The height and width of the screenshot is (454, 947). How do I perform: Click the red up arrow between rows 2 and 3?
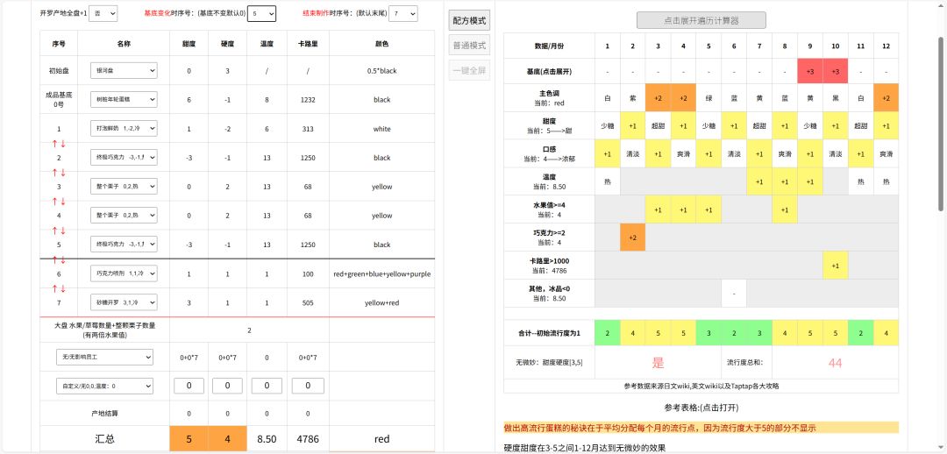pos(55,172)
